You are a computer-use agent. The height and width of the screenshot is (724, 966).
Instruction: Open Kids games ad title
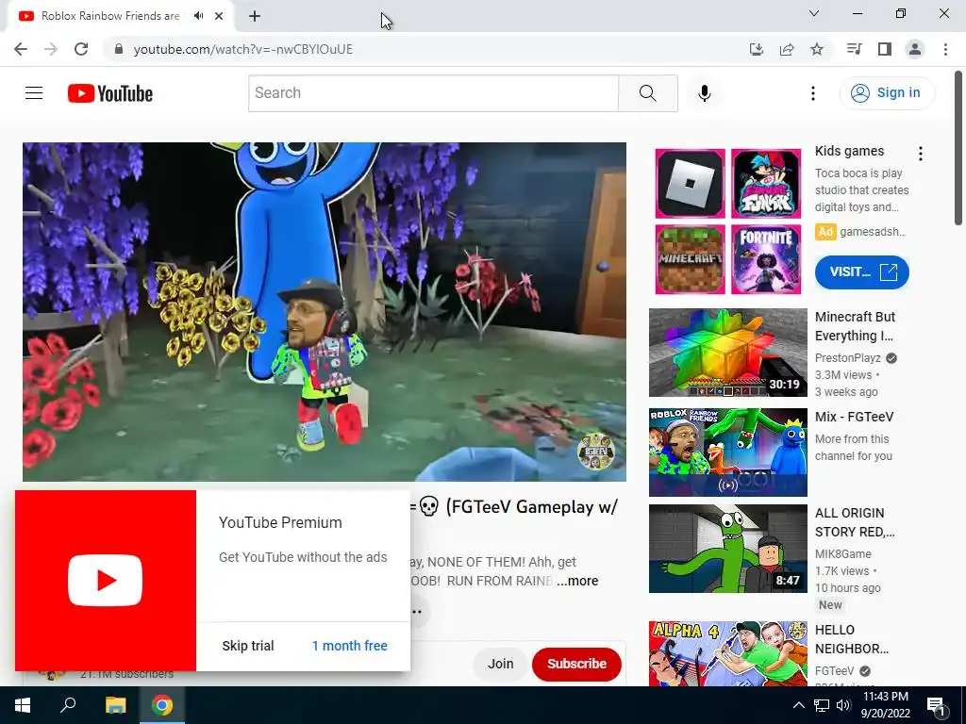point(849,151)
